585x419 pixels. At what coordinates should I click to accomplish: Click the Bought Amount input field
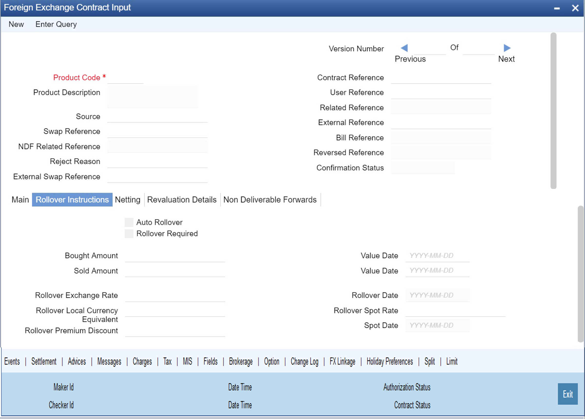pos(175,257)
